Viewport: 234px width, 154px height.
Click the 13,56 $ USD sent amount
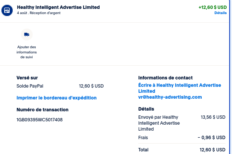click(x=213, y=117)
